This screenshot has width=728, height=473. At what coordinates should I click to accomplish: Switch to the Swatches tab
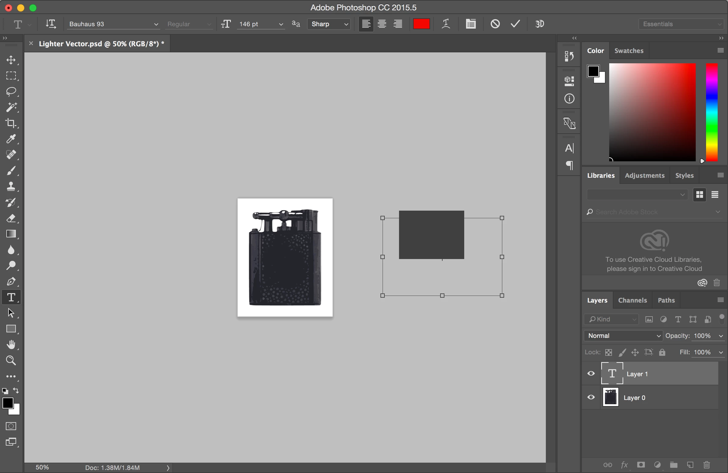tap(629, 51)
